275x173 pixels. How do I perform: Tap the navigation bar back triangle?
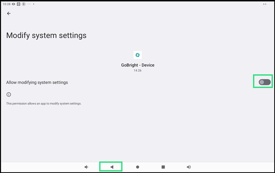pos(112,167)
